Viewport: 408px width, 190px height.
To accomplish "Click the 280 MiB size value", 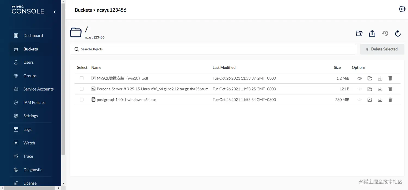I will point(342,100).
